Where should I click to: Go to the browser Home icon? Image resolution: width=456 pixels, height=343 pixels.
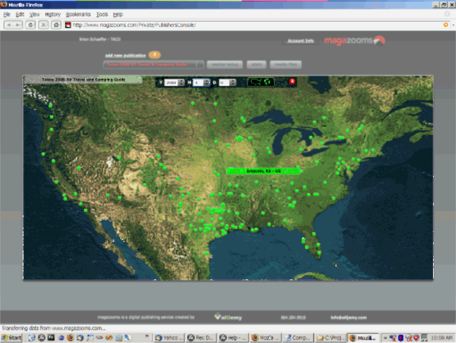57,25
